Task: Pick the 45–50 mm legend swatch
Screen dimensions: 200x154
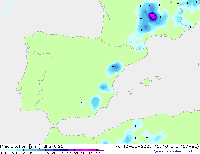Action: pyautogui.click(x=93, y=150)
